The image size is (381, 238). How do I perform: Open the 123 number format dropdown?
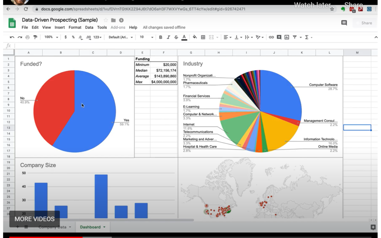[97, 37]
